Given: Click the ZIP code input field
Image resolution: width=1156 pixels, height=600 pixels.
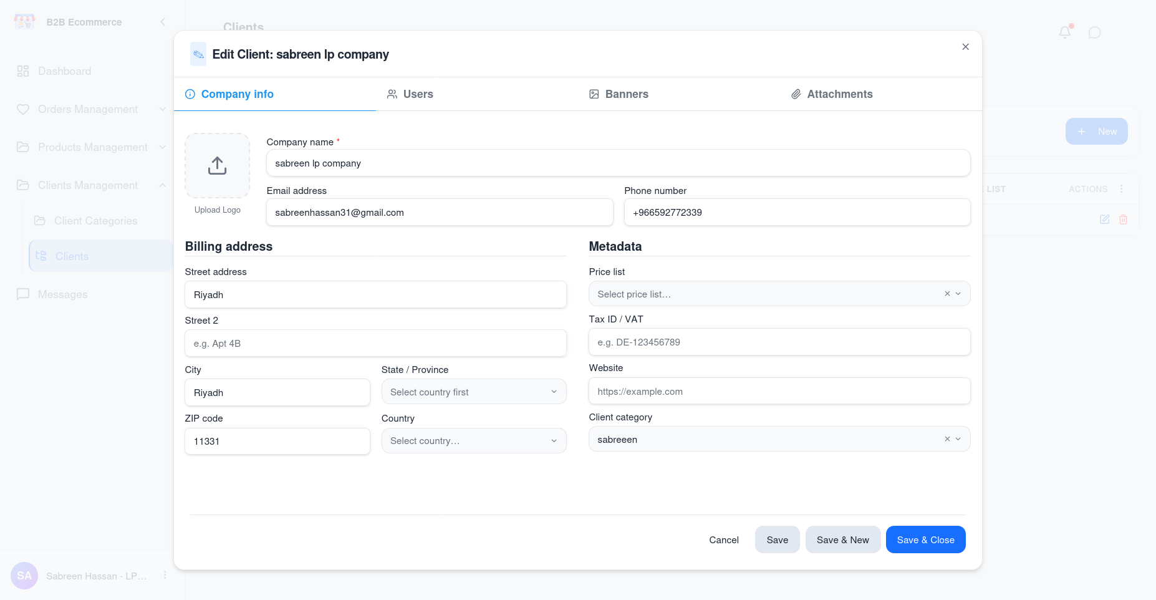Looking at the screenshot, I should coord(277,442).
